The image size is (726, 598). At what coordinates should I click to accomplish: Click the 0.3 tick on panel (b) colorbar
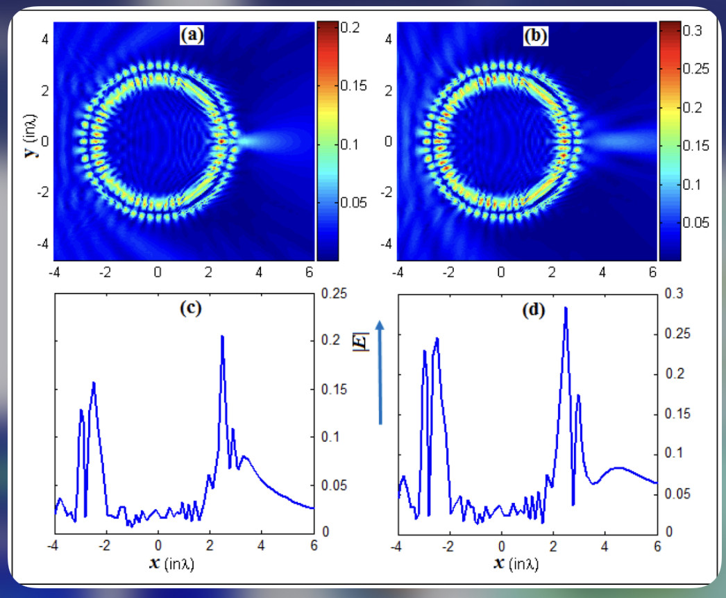pyautogui.click(x=693, y=31)
